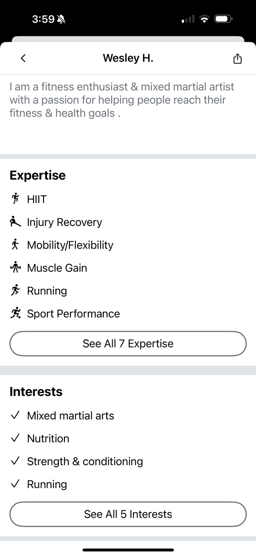Tap the Sport Performance text

pos(73,314)
